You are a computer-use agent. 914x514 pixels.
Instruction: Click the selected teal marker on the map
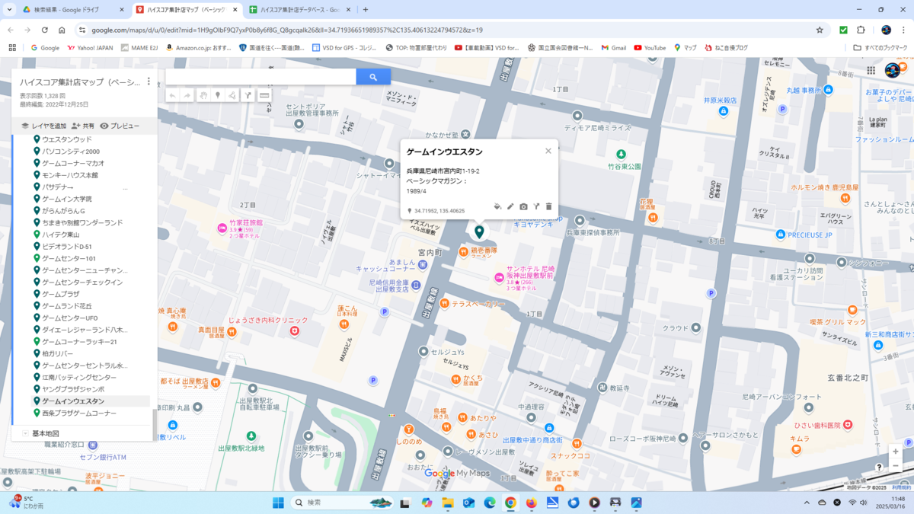point(479,231)
